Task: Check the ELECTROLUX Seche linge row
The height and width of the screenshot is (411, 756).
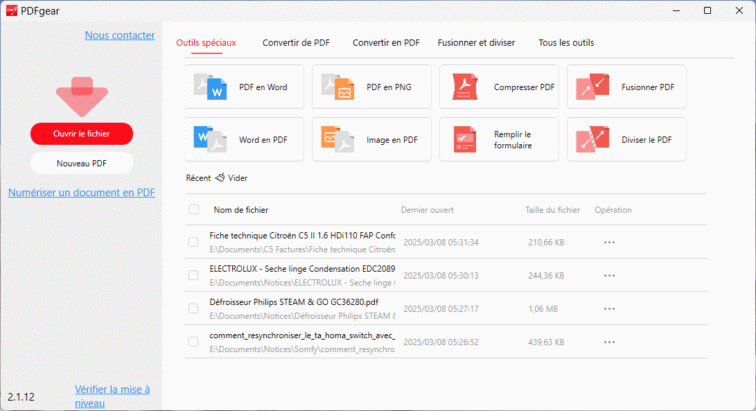Action: tap(193, 275)
